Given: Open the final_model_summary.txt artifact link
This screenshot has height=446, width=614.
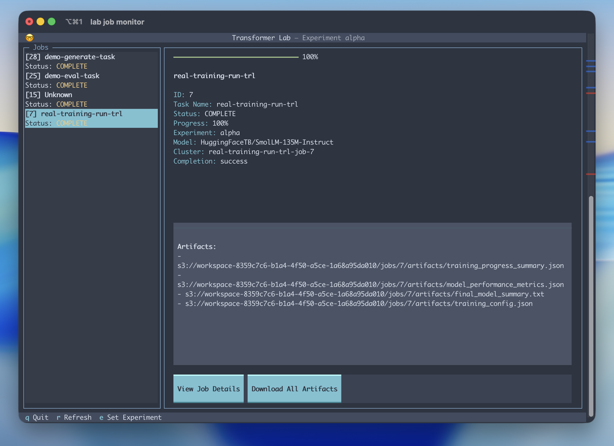Looking at the screenshot, I should point(361,294).
